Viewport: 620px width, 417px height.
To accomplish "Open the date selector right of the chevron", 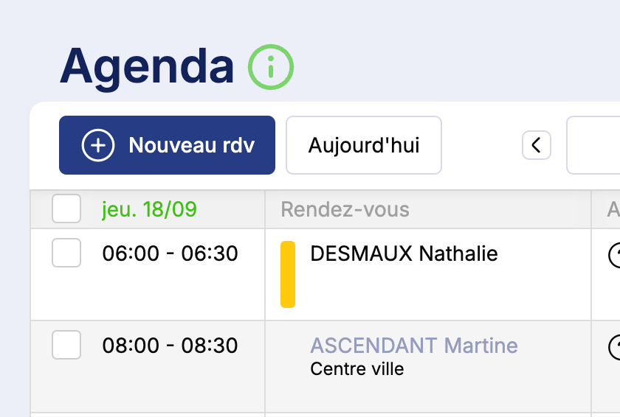I will 594,145.
